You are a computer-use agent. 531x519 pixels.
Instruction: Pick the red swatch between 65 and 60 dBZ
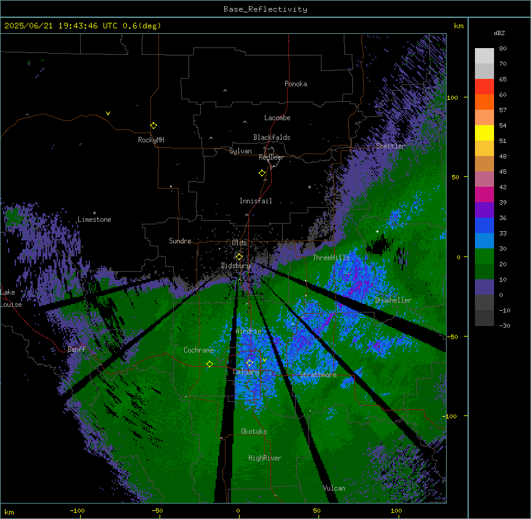pyautogui.click(x=484, y=86)
